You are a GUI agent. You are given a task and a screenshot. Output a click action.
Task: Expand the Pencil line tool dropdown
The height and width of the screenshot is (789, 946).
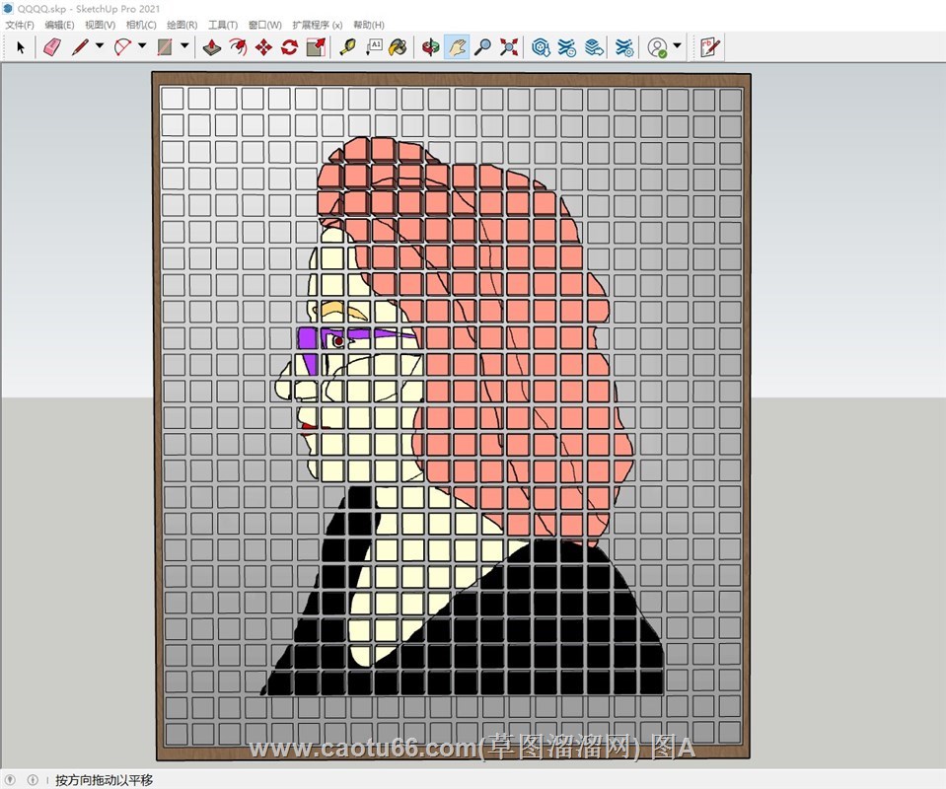[100, 46]
